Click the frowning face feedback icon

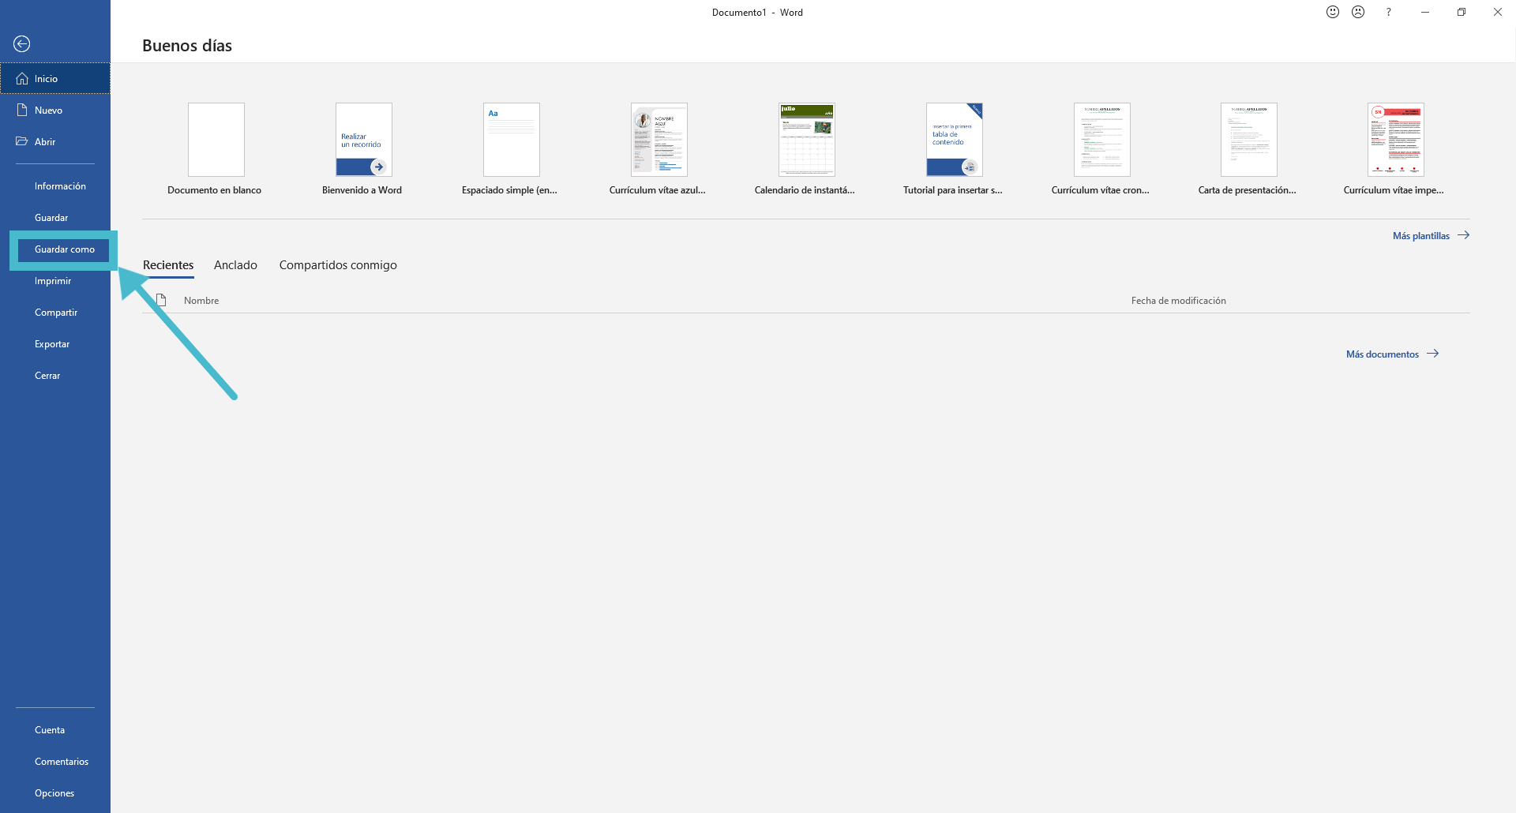(x=1358, y=12)
